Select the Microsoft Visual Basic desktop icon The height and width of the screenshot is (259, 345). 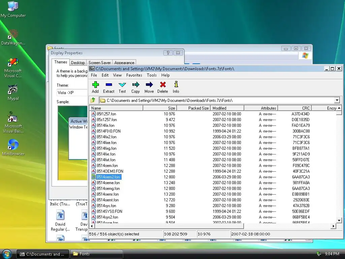(13, 122)
